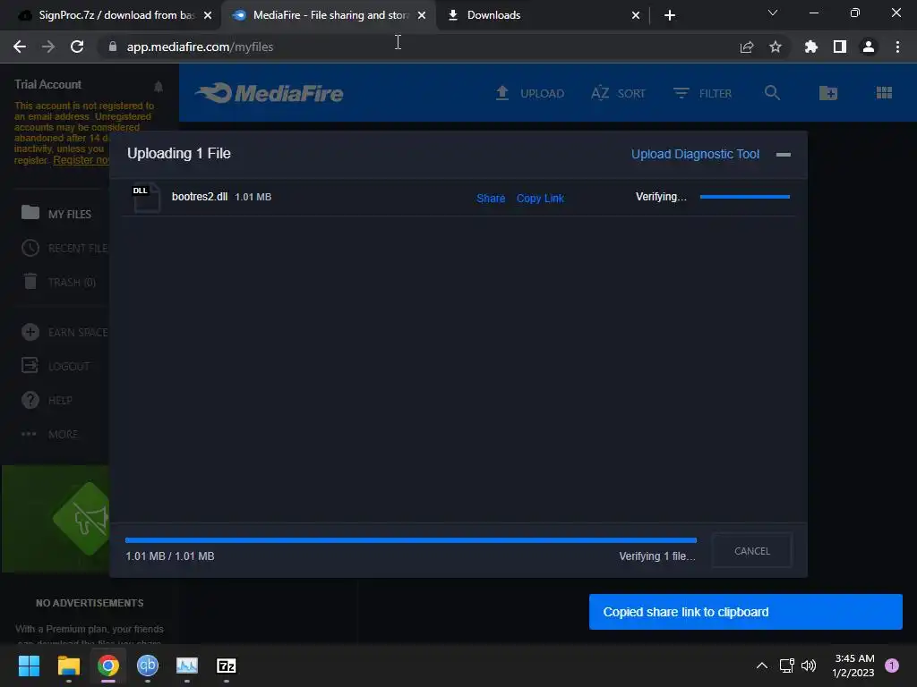Reload the current page
This screenshot has height=687, width=917.
[x=77, y=47]
